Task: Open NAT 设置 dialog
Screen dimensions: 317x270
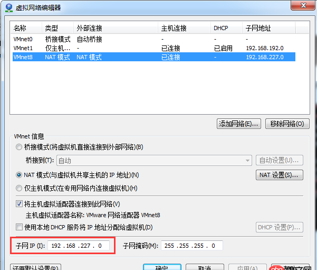Action: point(279,175)
